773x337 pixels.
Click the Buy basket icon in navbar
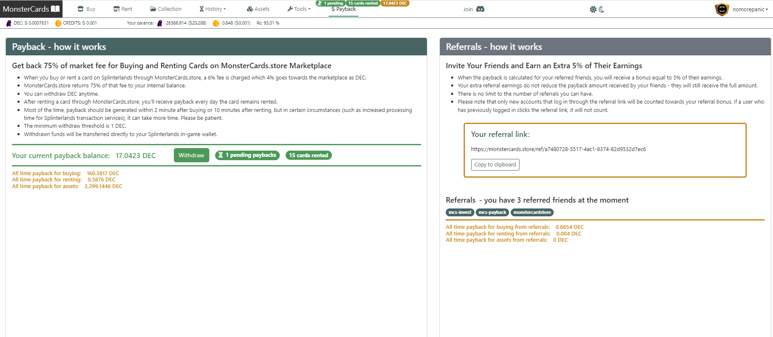(80, 9)
